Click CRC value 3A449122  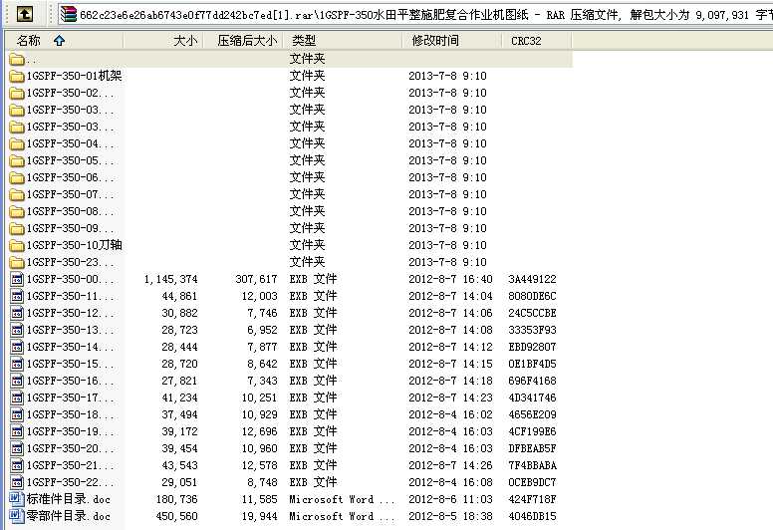pos(532,280)
